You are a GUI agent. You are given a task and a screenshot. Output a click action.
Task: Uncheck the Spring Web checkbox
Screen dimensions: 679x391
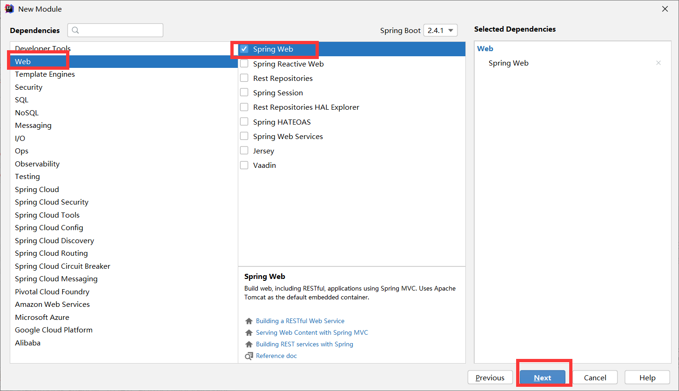(244, 49)
